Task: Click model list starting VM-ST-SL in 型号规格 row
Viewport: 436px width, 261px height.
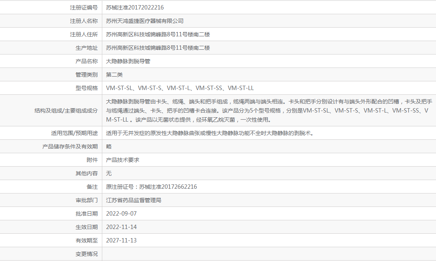Action: [x=180, y=88]
